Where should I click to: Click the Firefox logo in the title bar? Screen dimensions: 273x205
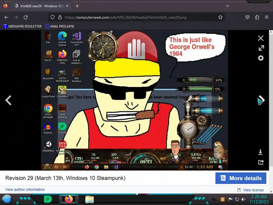5,6
